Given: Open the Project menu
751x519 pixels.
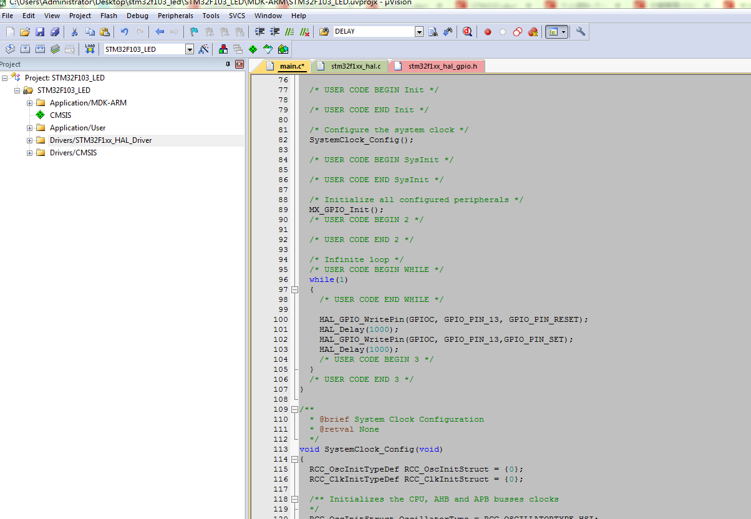Looking at the screenshot, I should [x=80, y=16].
